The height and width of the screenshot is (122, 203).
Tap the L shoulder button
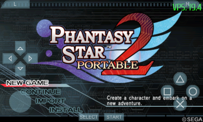[x=15, y=4]
